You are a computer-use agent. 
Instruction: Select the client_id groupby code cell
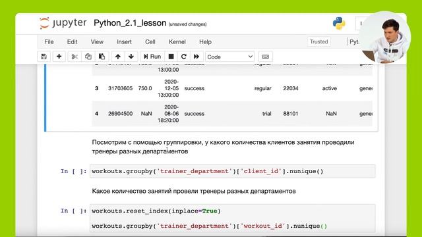tap(233, 171)
